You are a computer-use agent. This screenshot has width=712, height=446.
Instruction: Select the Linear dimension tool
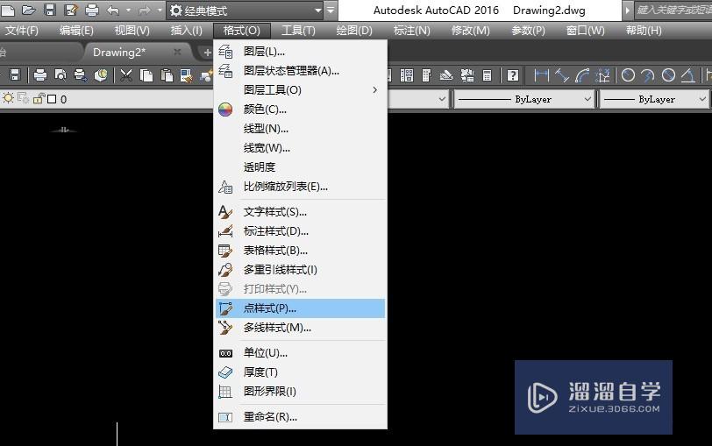click(x=541, y=74)
